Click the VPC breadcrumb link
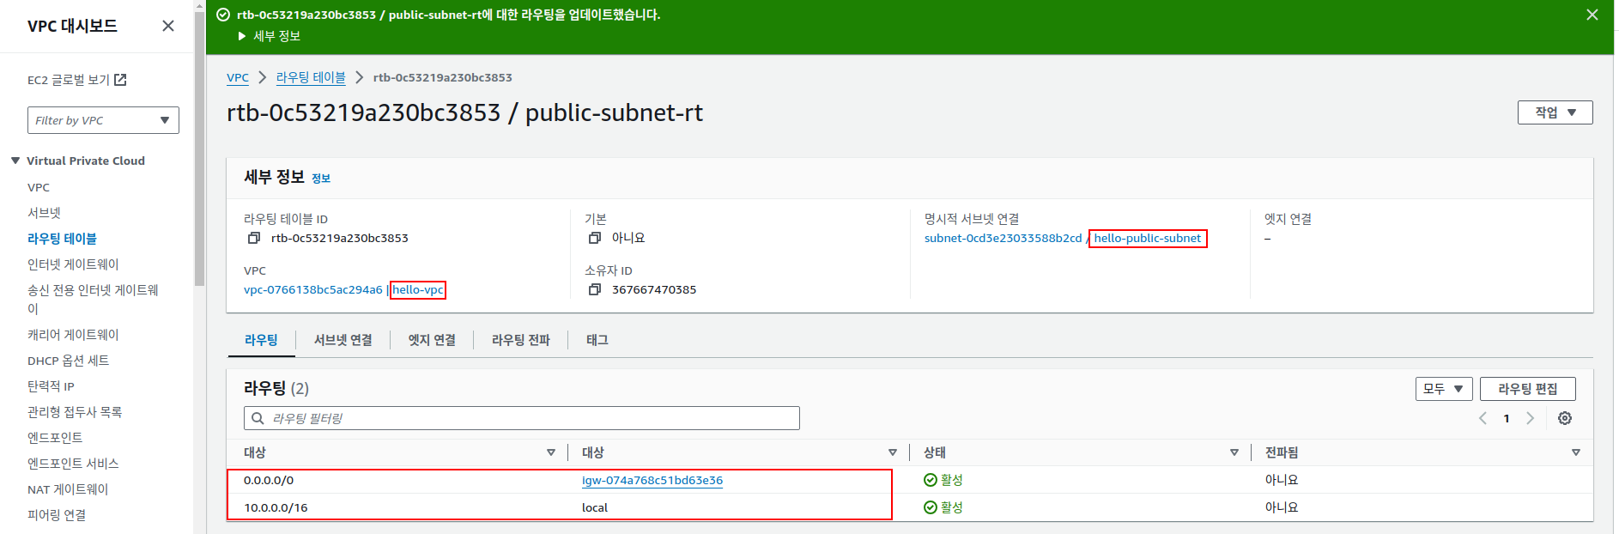Screen dimensions: 1619x534 pos(238,77)
